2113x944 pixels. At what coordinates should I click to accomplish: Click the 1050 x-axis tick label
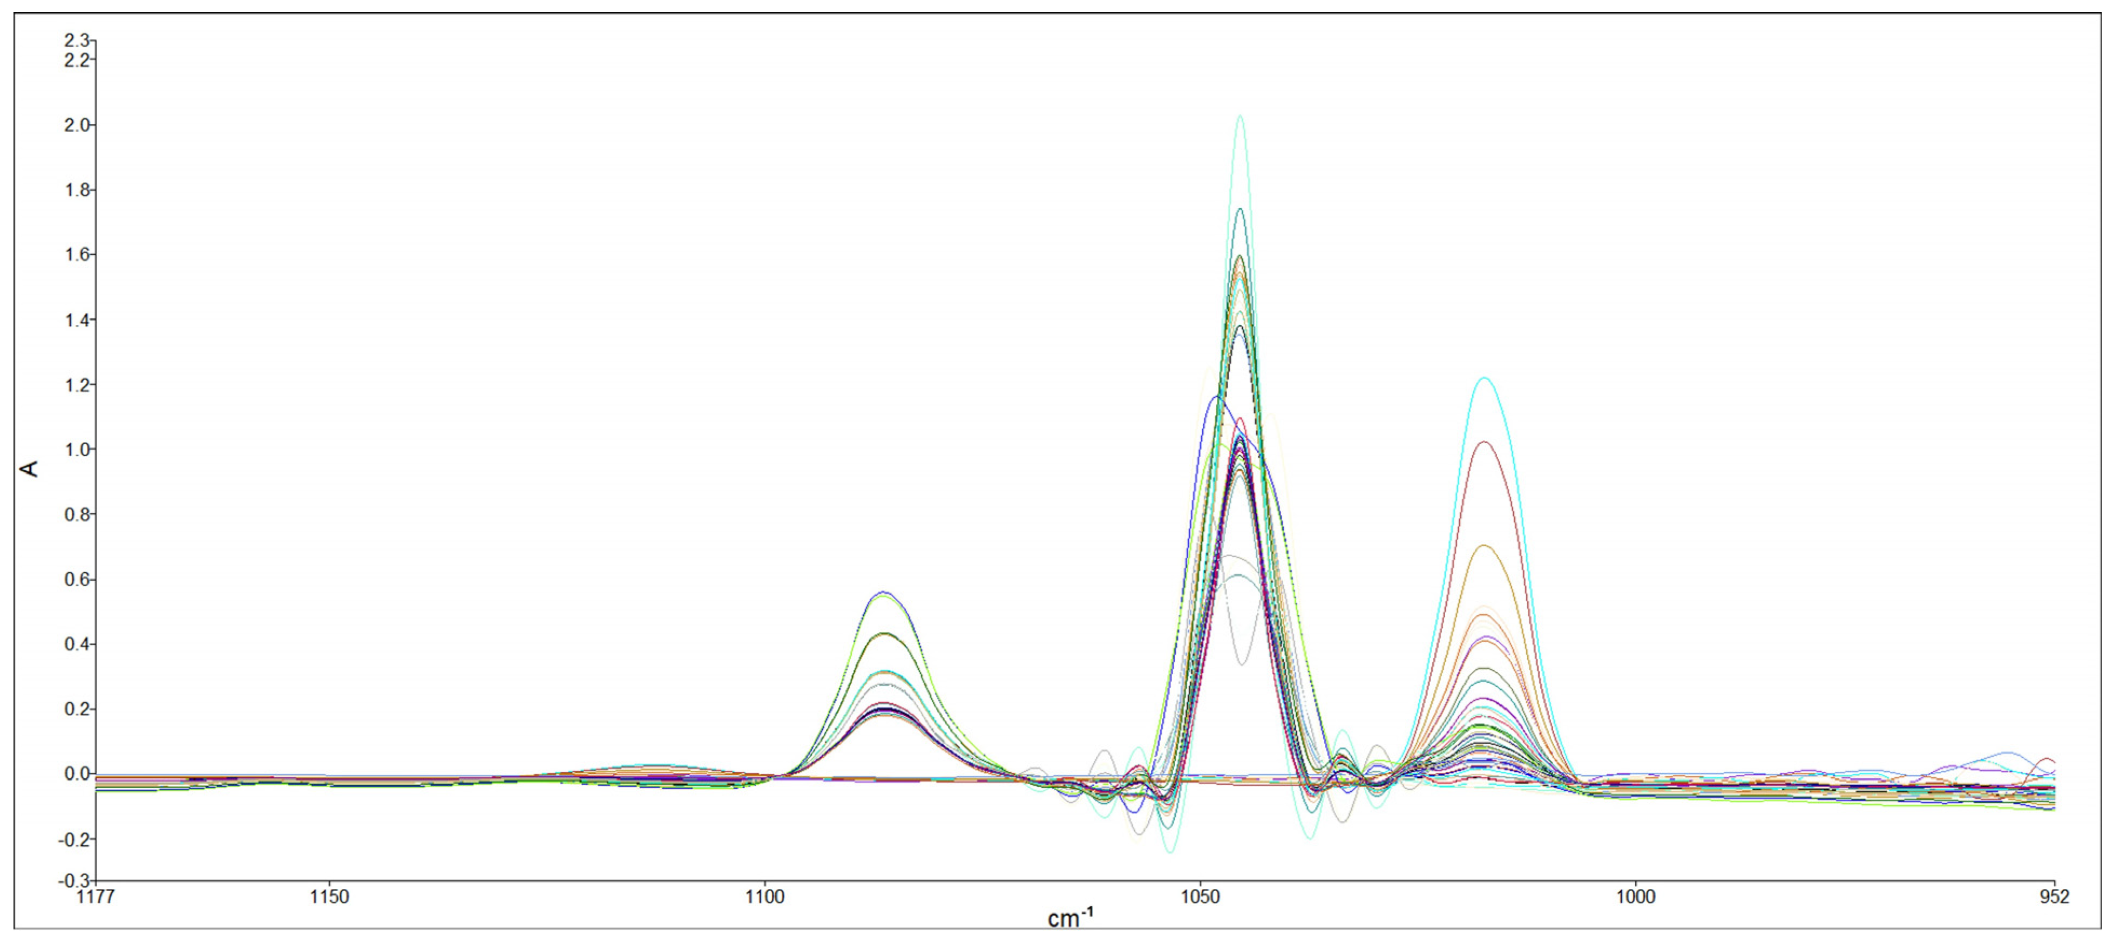tap(1200, 897)
